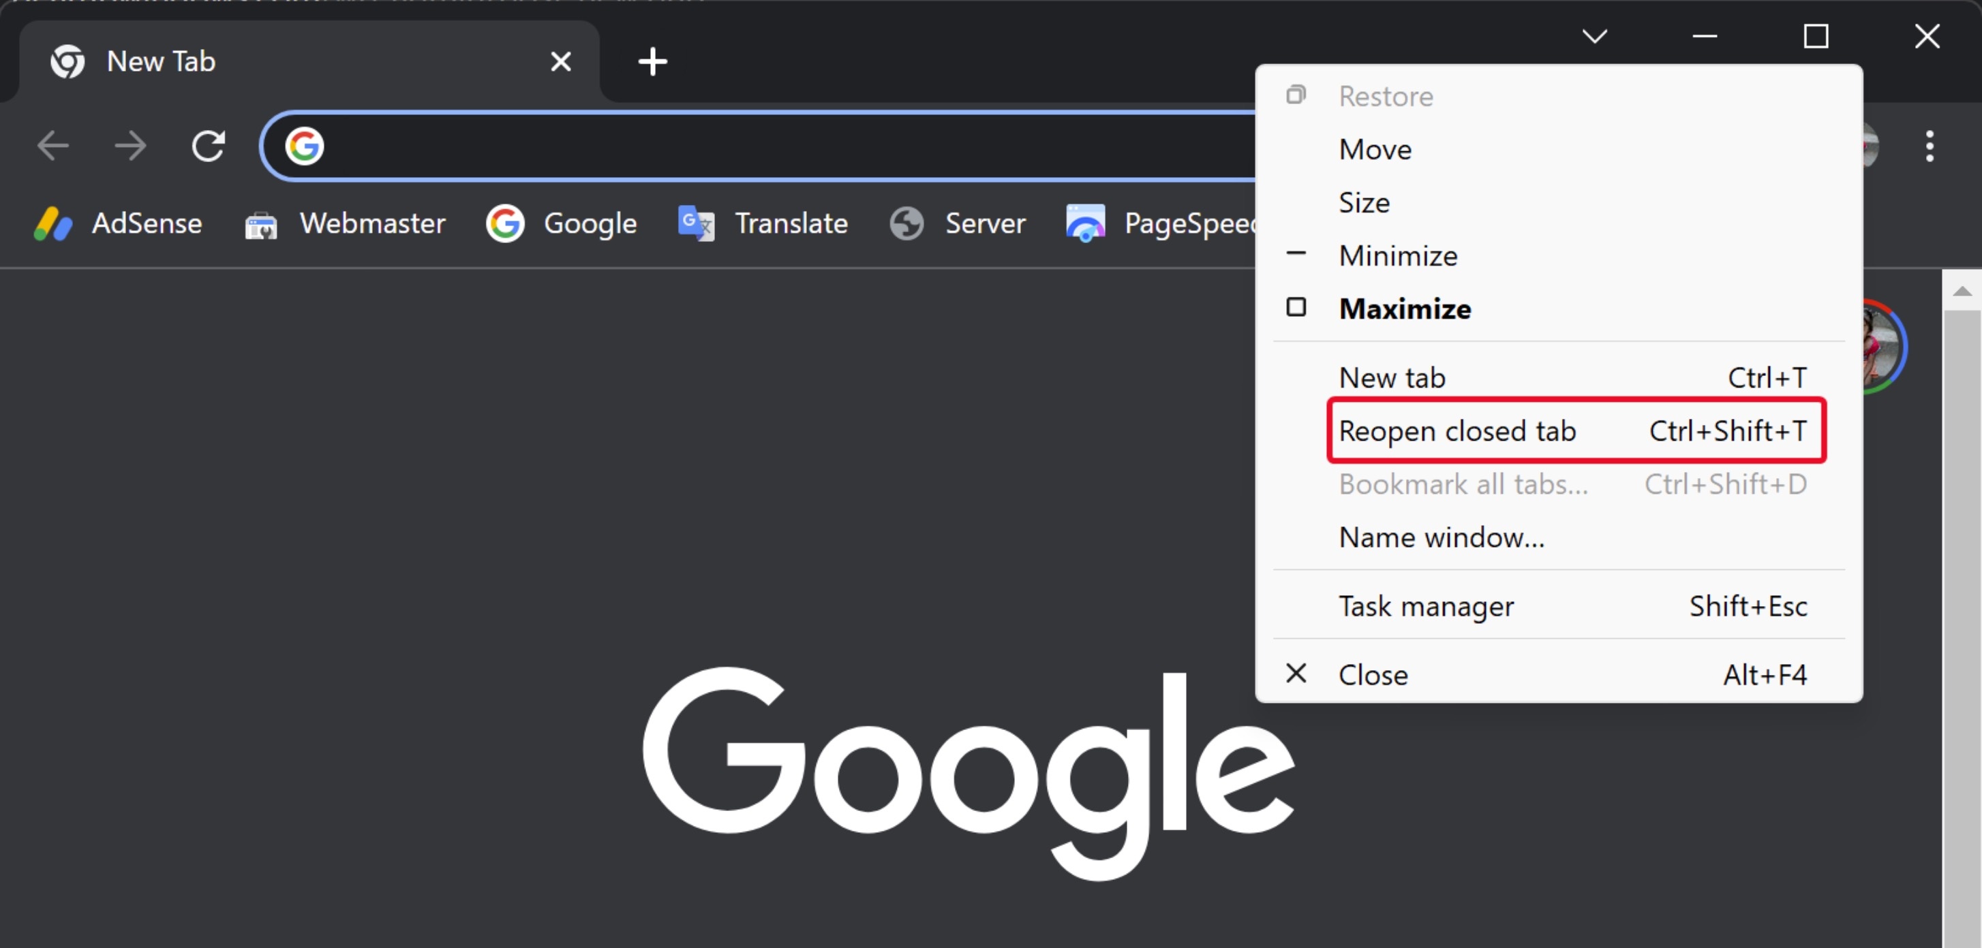The height and width of the screenshot is (948, 1982).
Task: Navigate back using the back arrow
Action: 52,146
